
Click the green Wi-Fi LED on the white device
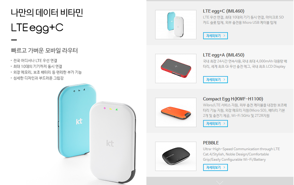pos(117,110)
